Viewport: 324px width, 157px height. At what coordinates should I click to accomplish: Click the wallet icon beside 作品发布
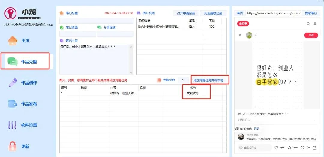(x=13, y=104)
